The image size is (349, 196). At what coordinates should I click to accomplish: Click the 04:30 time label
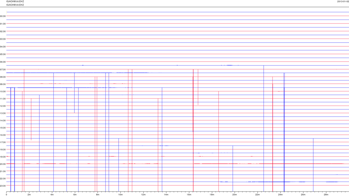click(x=3, y=47)
